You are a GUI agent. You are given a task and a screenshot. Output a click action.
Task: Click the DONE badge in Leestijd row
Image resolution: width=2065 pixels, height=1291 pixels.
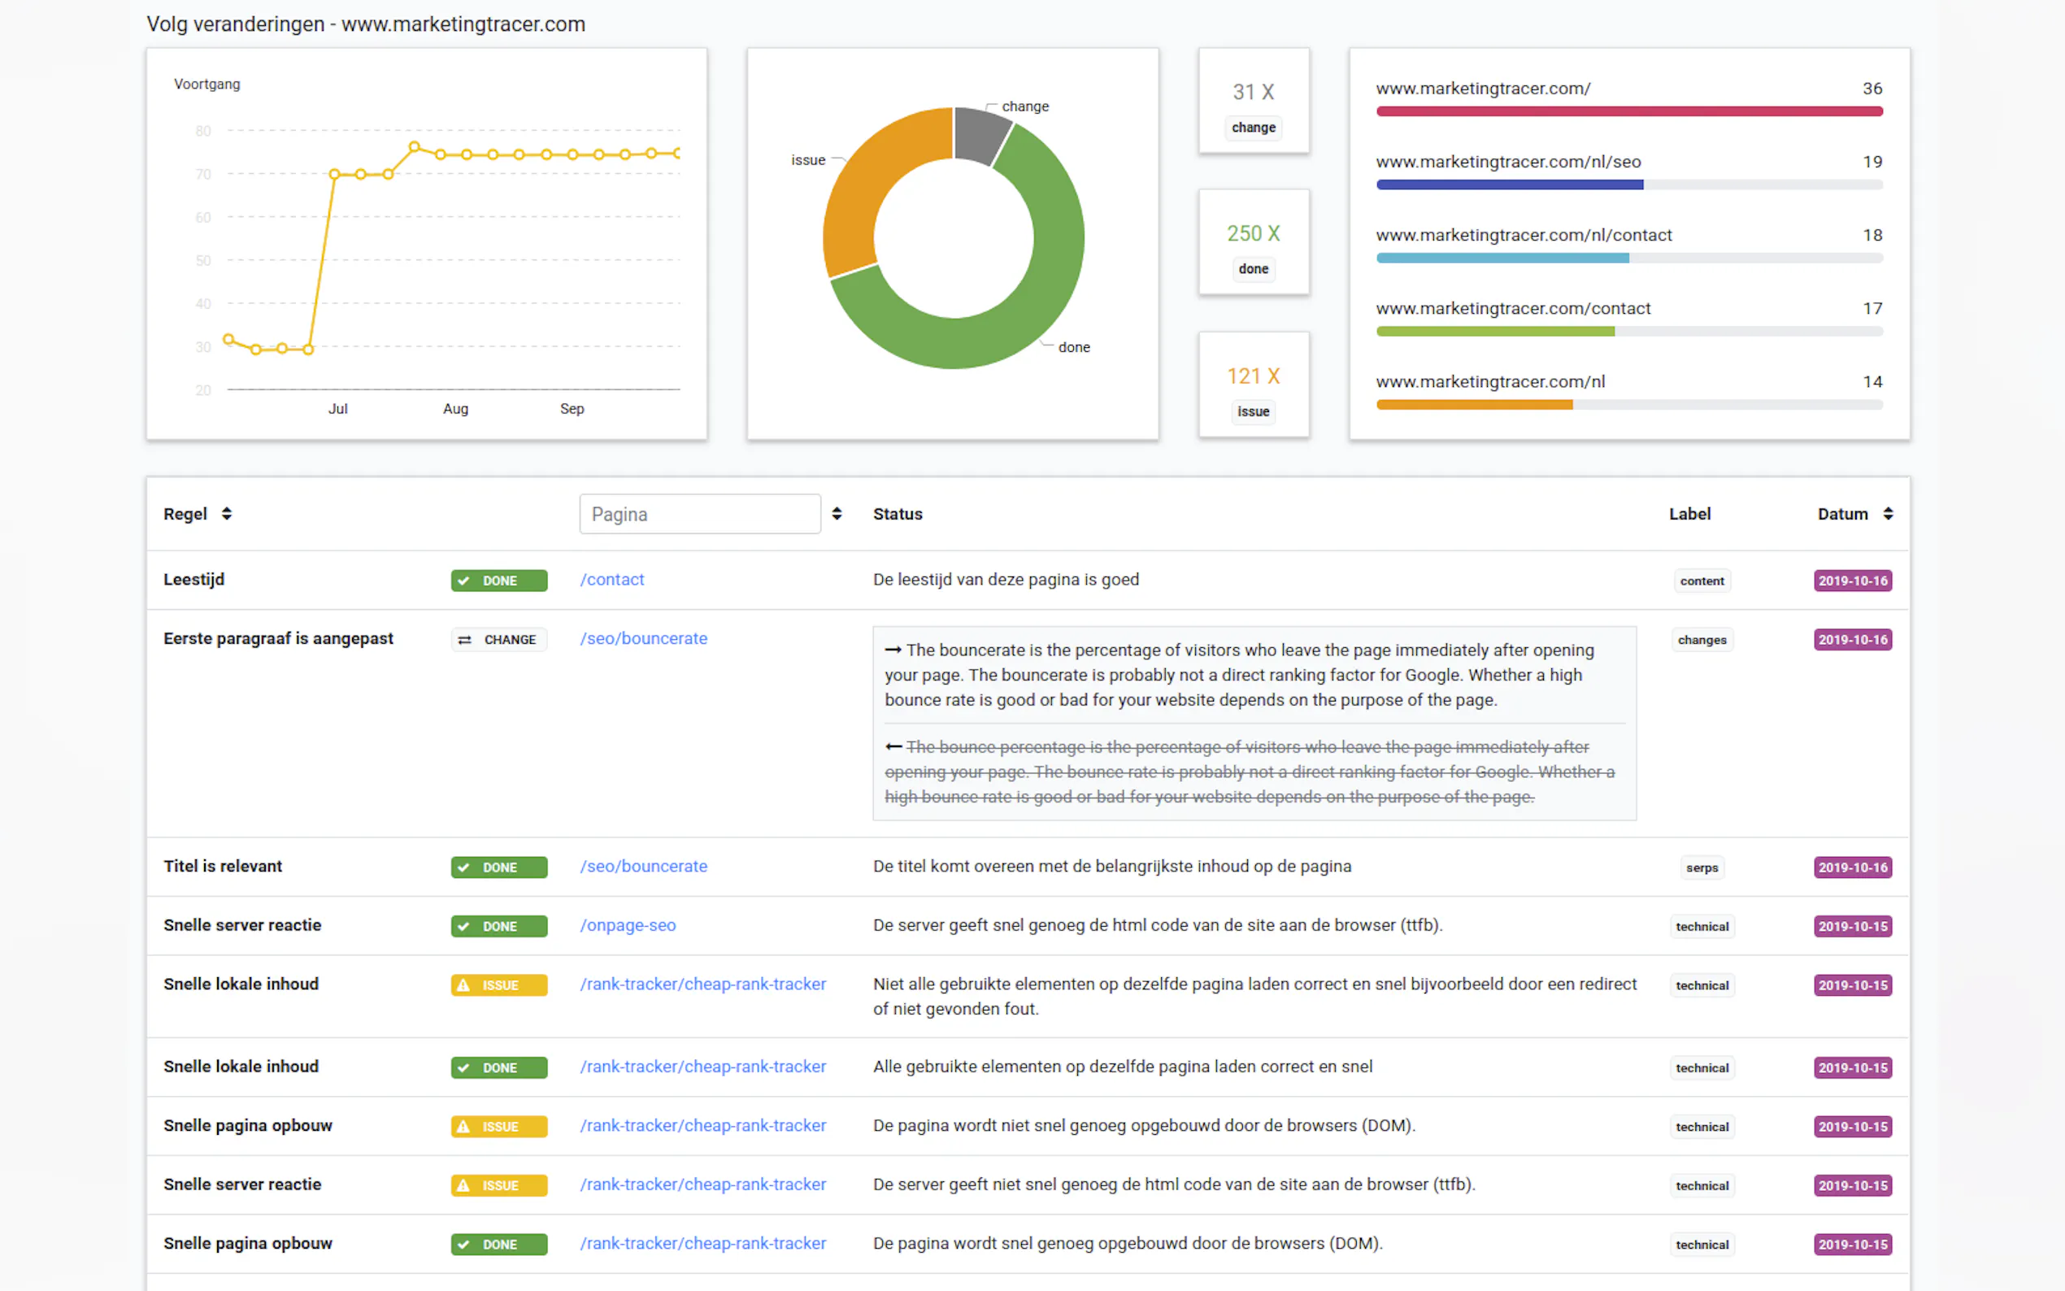point(498,580)
